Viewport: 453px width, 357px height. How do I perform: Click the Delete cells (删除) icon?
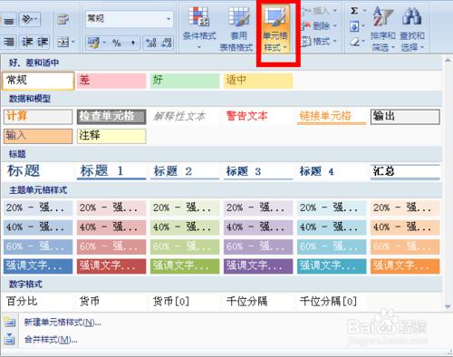305,26
